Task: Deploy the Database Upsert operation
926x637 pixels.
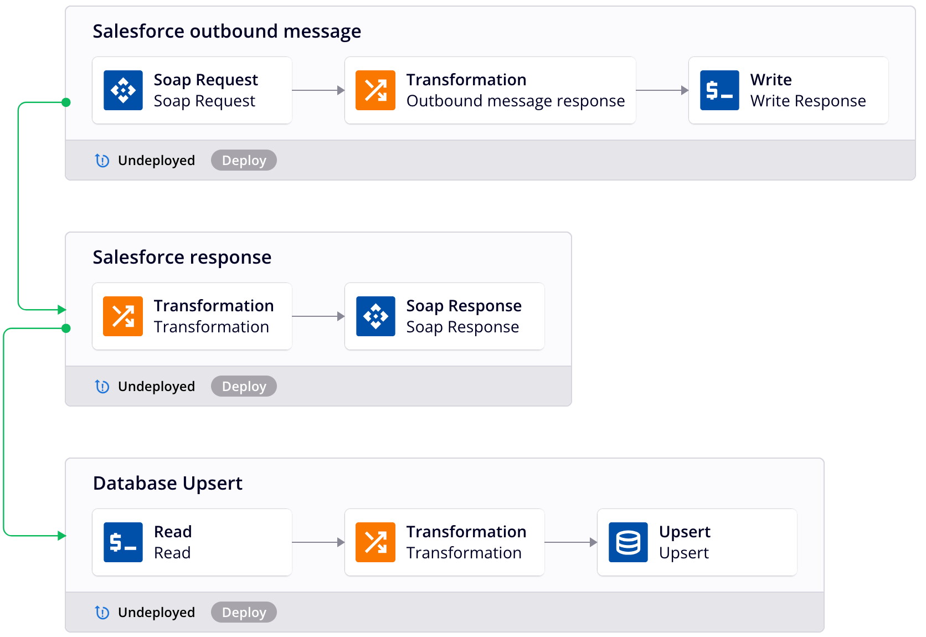Action: tap(244, 613)
